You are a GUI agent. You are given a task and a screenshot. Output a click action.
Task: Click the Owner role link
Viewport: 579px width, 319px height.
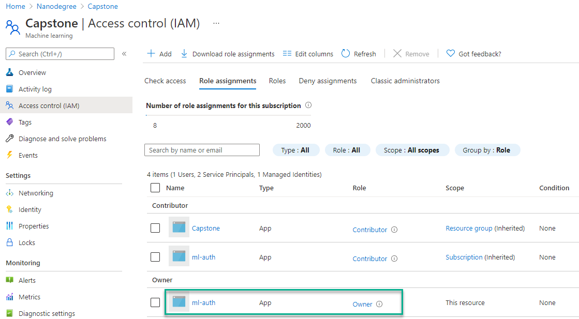pos(362,304)
